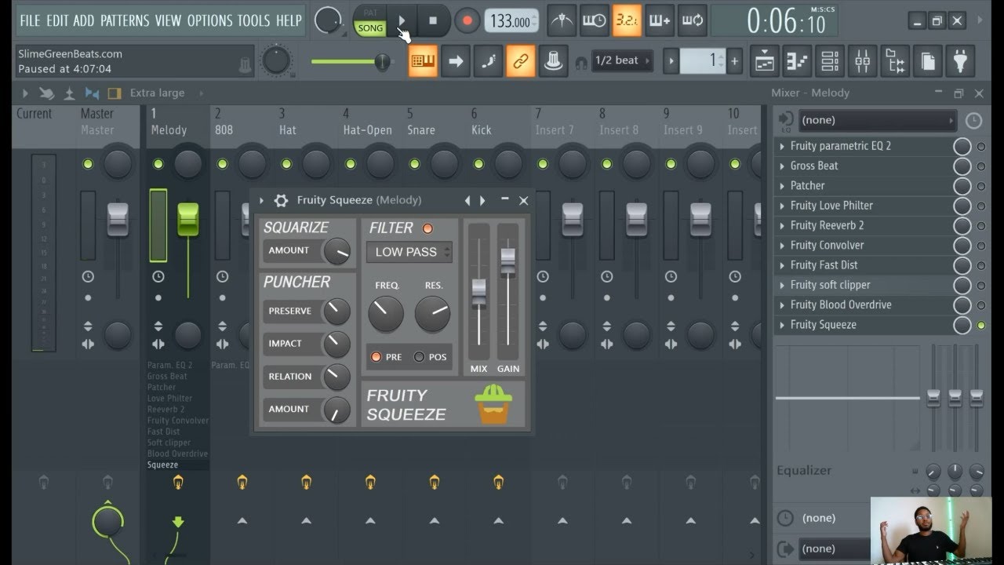This screenshot has height=565, width=1004.
Task: Click the Squarize AMOUNT knob
Action: 337,252
